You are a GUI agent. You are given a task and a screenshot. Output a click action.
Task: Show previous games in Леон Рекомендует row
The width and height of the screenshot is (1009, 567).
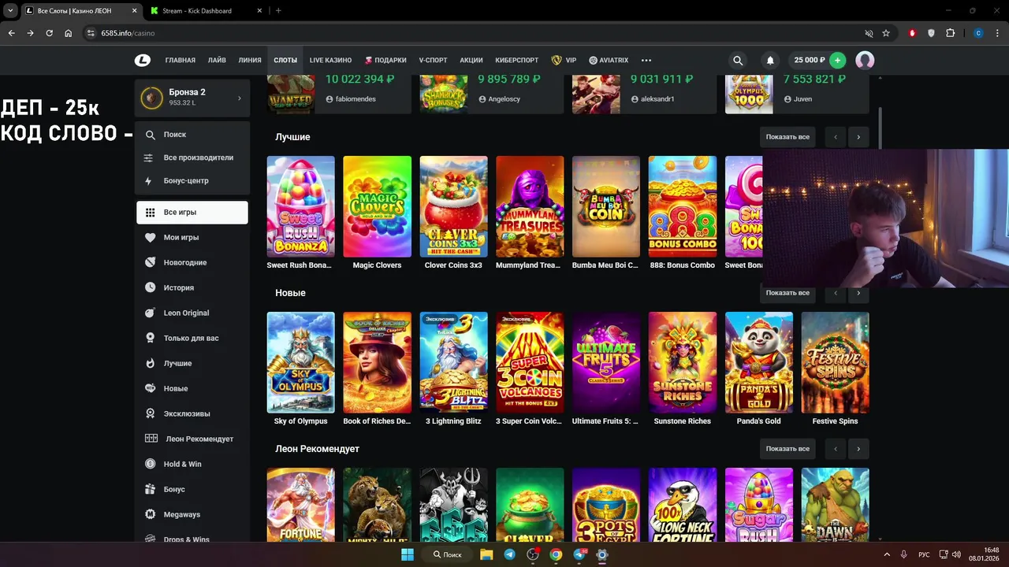coord(835,449)
